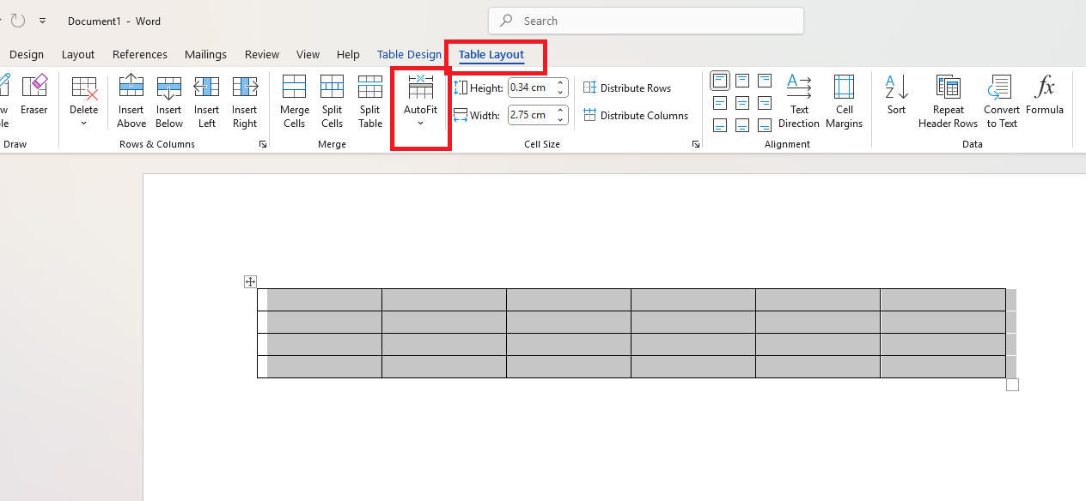Open the Delete dropdown menu
This screenshot has height=501, width=1086.
[84, 103]
